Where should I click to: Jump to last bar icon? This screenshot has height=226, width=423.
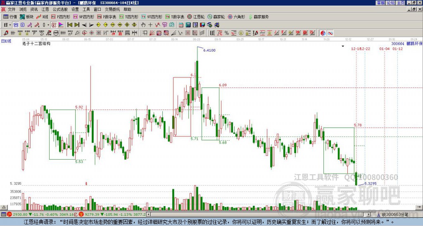point(77,25)
